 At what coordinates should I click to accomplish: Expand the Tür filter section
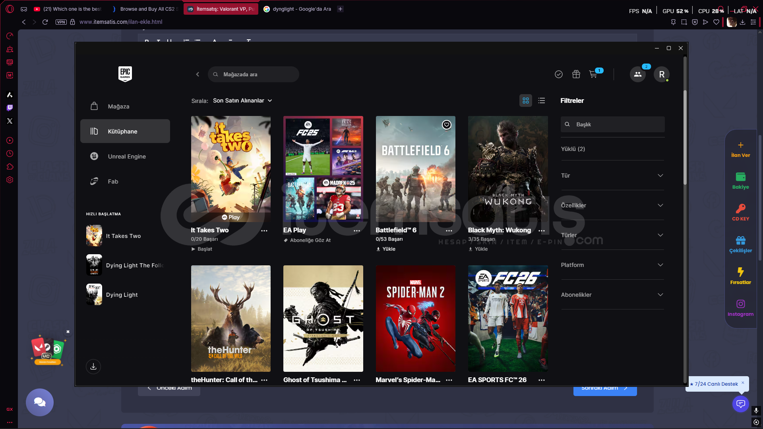[x=612, y=176]
